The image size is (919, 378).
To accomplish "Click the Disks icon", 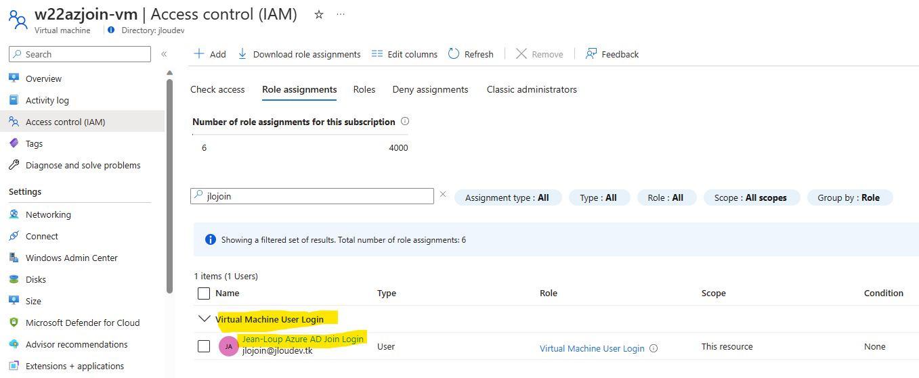I will point(14,279).
